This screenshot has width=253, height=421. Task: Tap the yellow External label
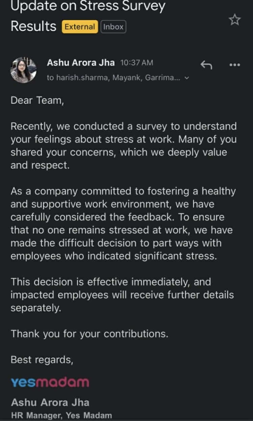80,27
